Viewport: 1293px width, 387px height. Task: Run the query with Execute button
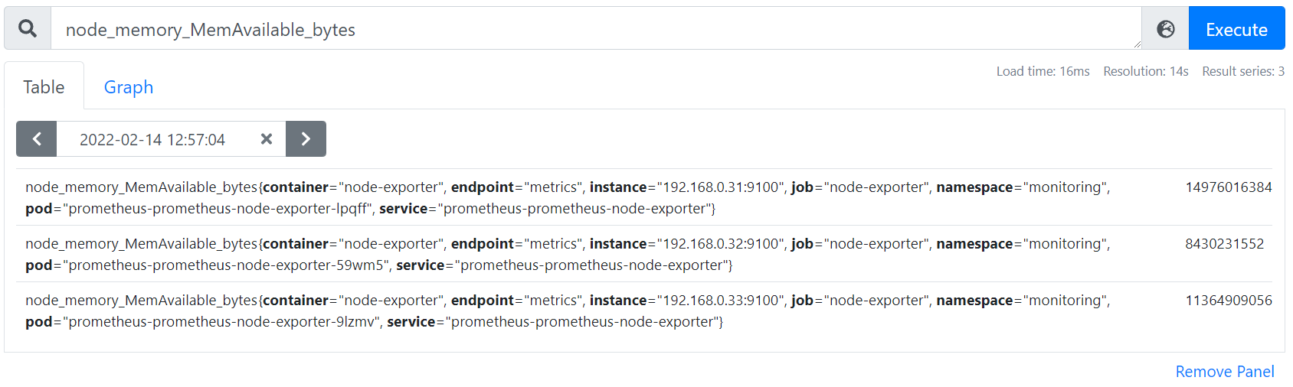coord(1236,29)
